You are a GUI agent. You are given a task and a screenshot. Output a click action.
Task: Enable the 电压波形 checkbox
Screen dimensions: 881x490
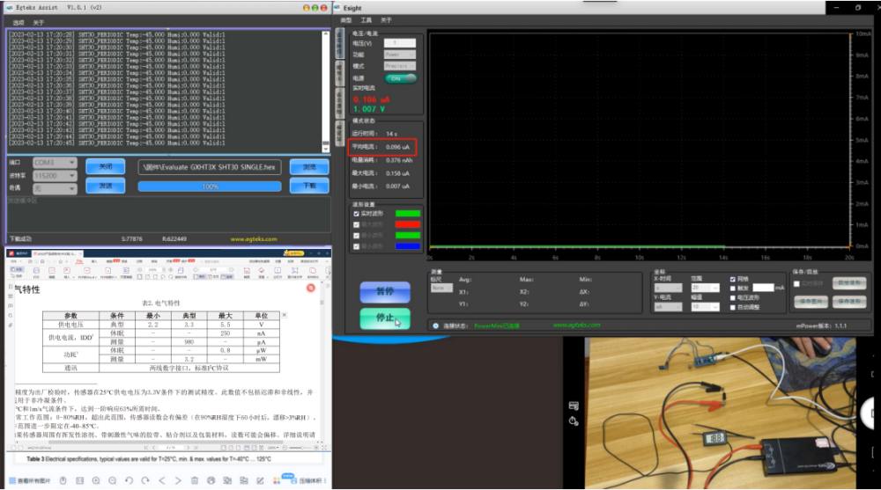[x=733, y=297]
